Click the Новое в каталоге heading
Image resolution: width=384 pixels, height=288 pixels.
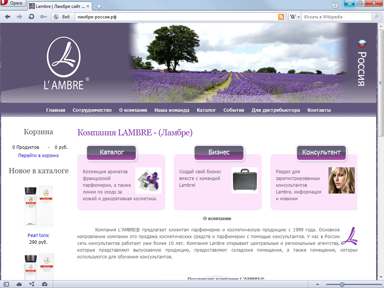point(39,171)
